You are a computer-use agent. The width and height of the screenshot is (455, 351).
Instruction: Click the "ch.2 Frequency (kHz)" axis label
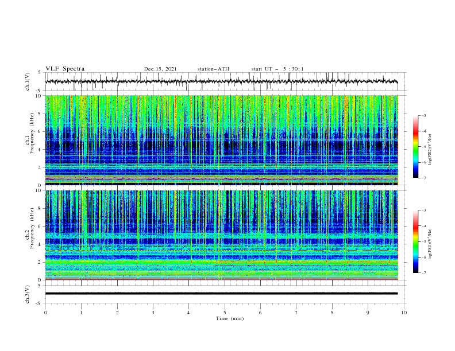tap(30, 228)
